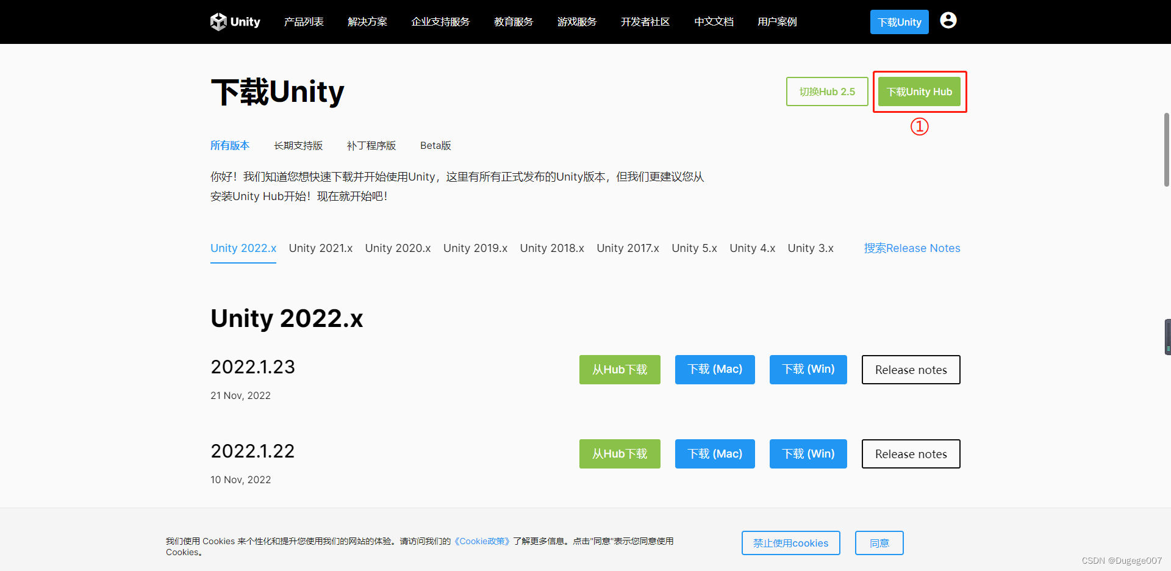
Task: Select the Unity 2021.x version tab
Action: pyautogui.click(x=321, y=248)
